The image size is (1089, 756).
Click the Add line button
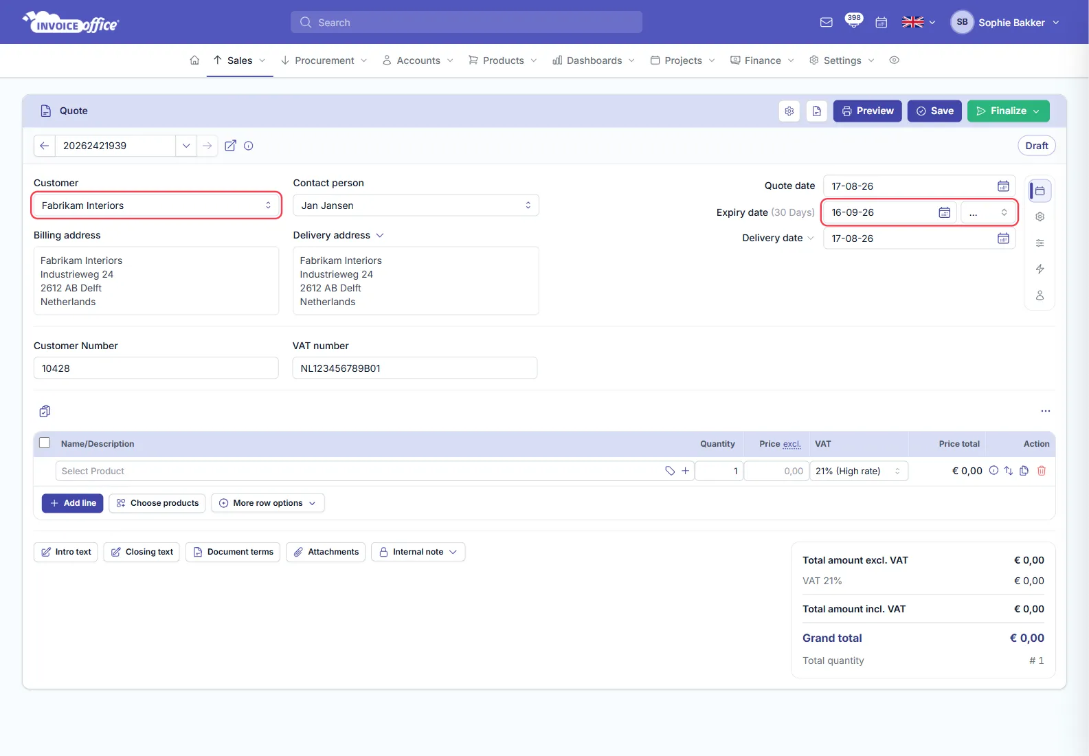coord(73,503)
